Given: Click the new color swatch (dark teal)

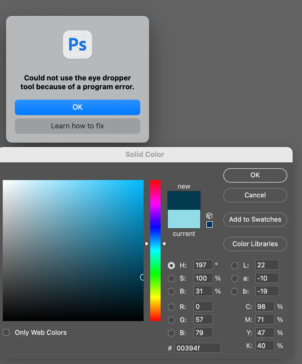Looking at the screenshot, I should tap(184, 200).
